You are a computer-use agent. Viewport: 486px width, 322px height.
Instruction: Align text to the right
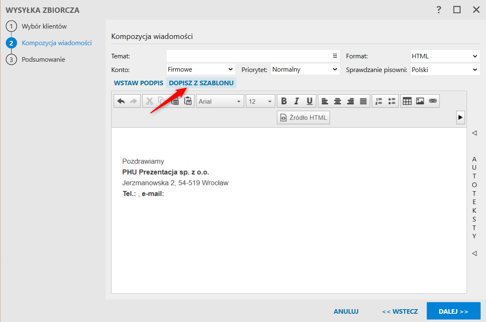[351, 101]
